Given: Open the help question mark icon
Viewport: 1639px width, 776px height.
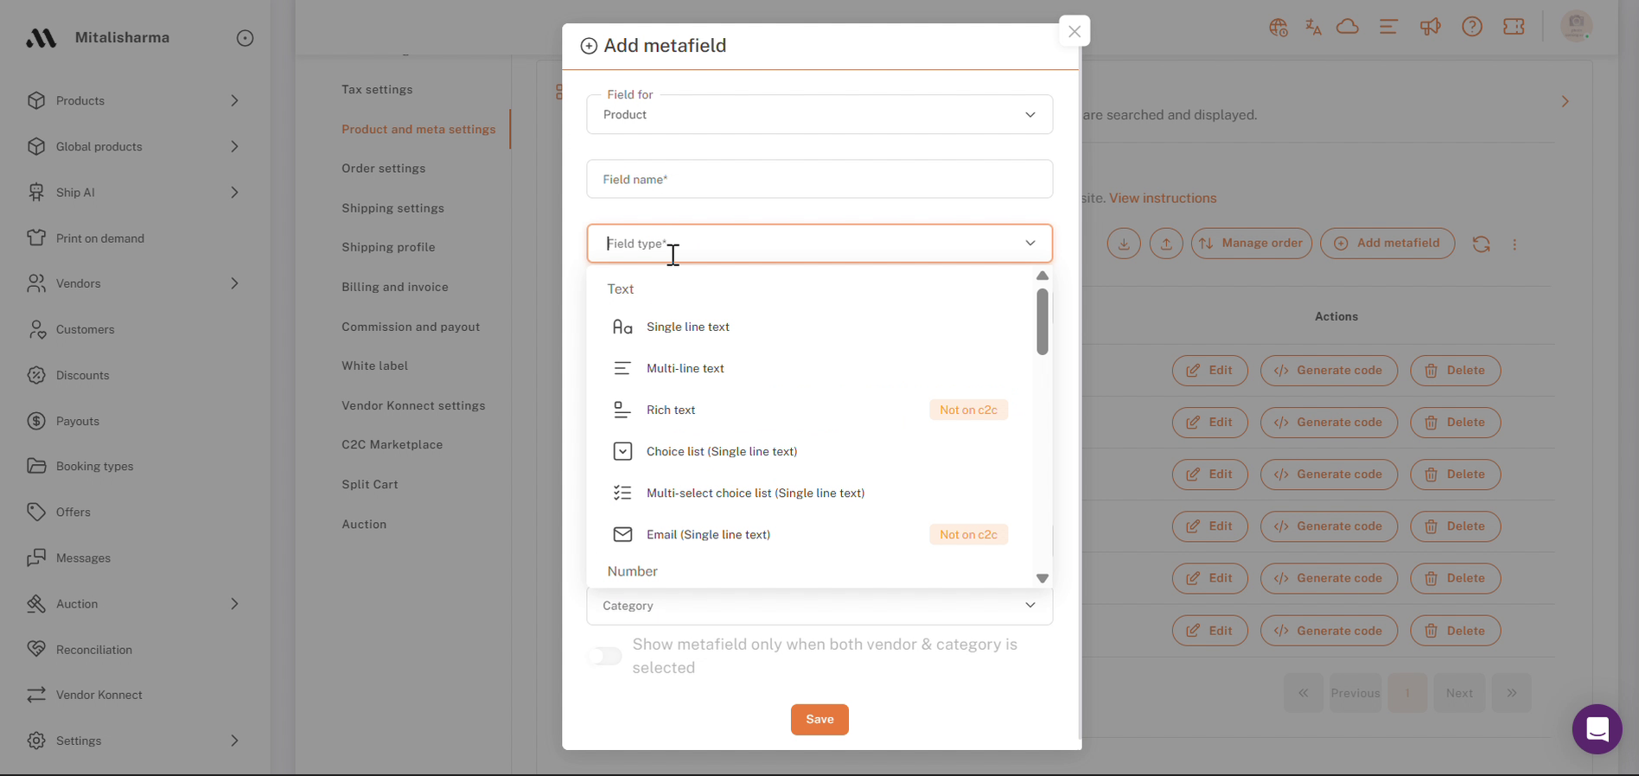Looking at the screenshot, I should (1472, 27).
